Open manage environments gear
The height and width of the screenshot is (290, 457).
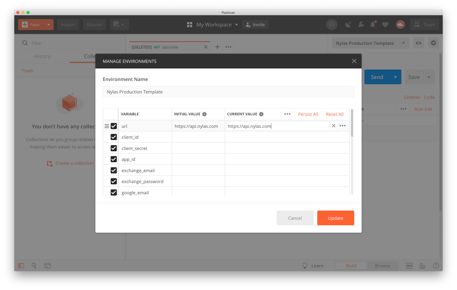[433, 43]
